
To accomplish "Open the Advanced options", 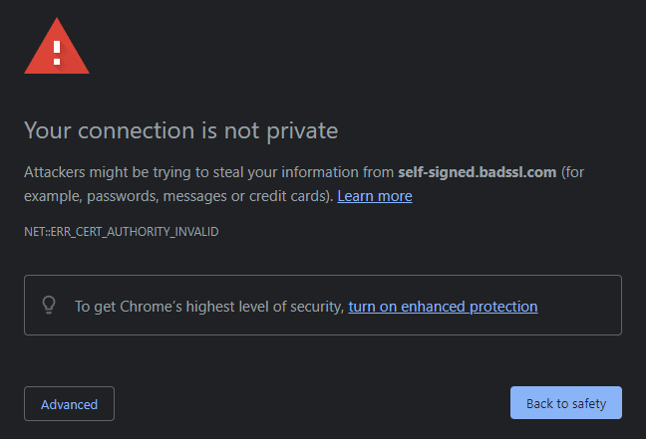I will [x=69, y=403].
